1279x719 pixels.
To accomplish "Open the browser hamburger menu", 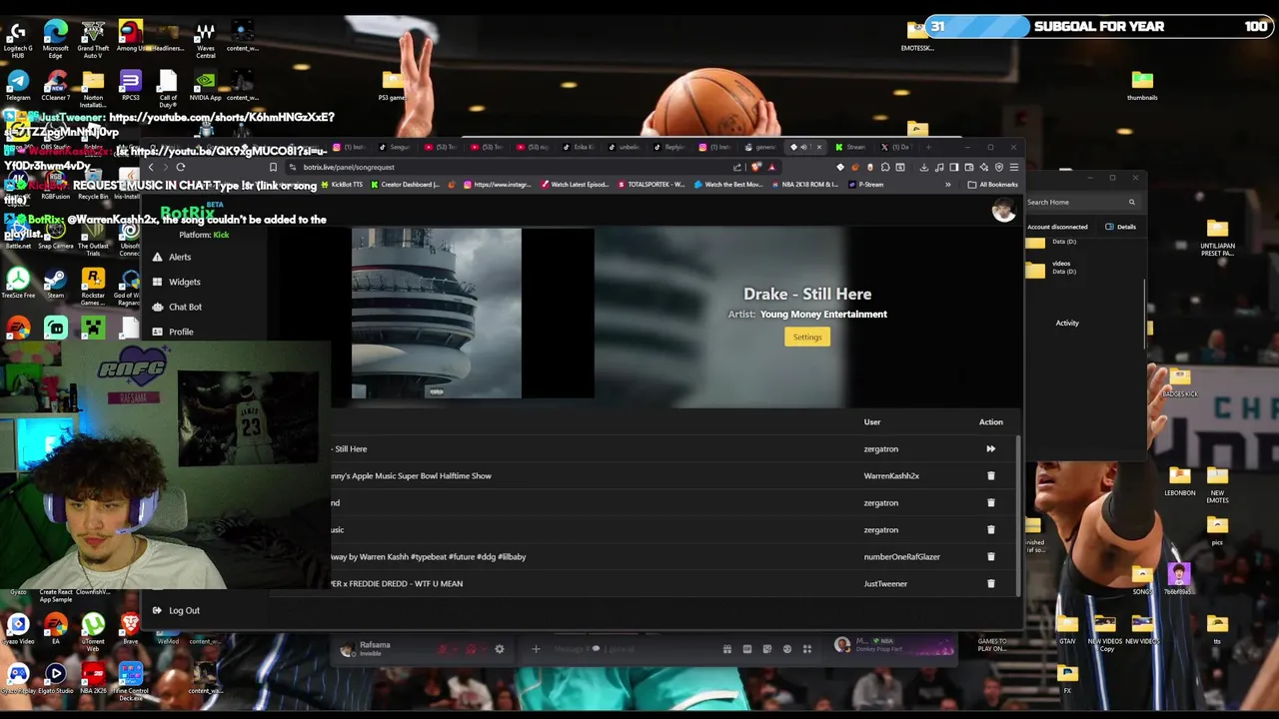I will (1013, 167).
